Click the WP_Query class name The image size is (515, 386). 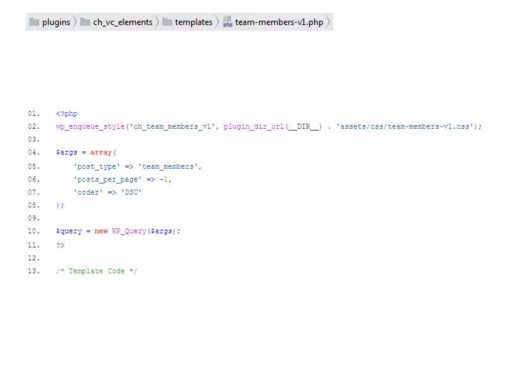pyautogui.click(x=129, y=231)
